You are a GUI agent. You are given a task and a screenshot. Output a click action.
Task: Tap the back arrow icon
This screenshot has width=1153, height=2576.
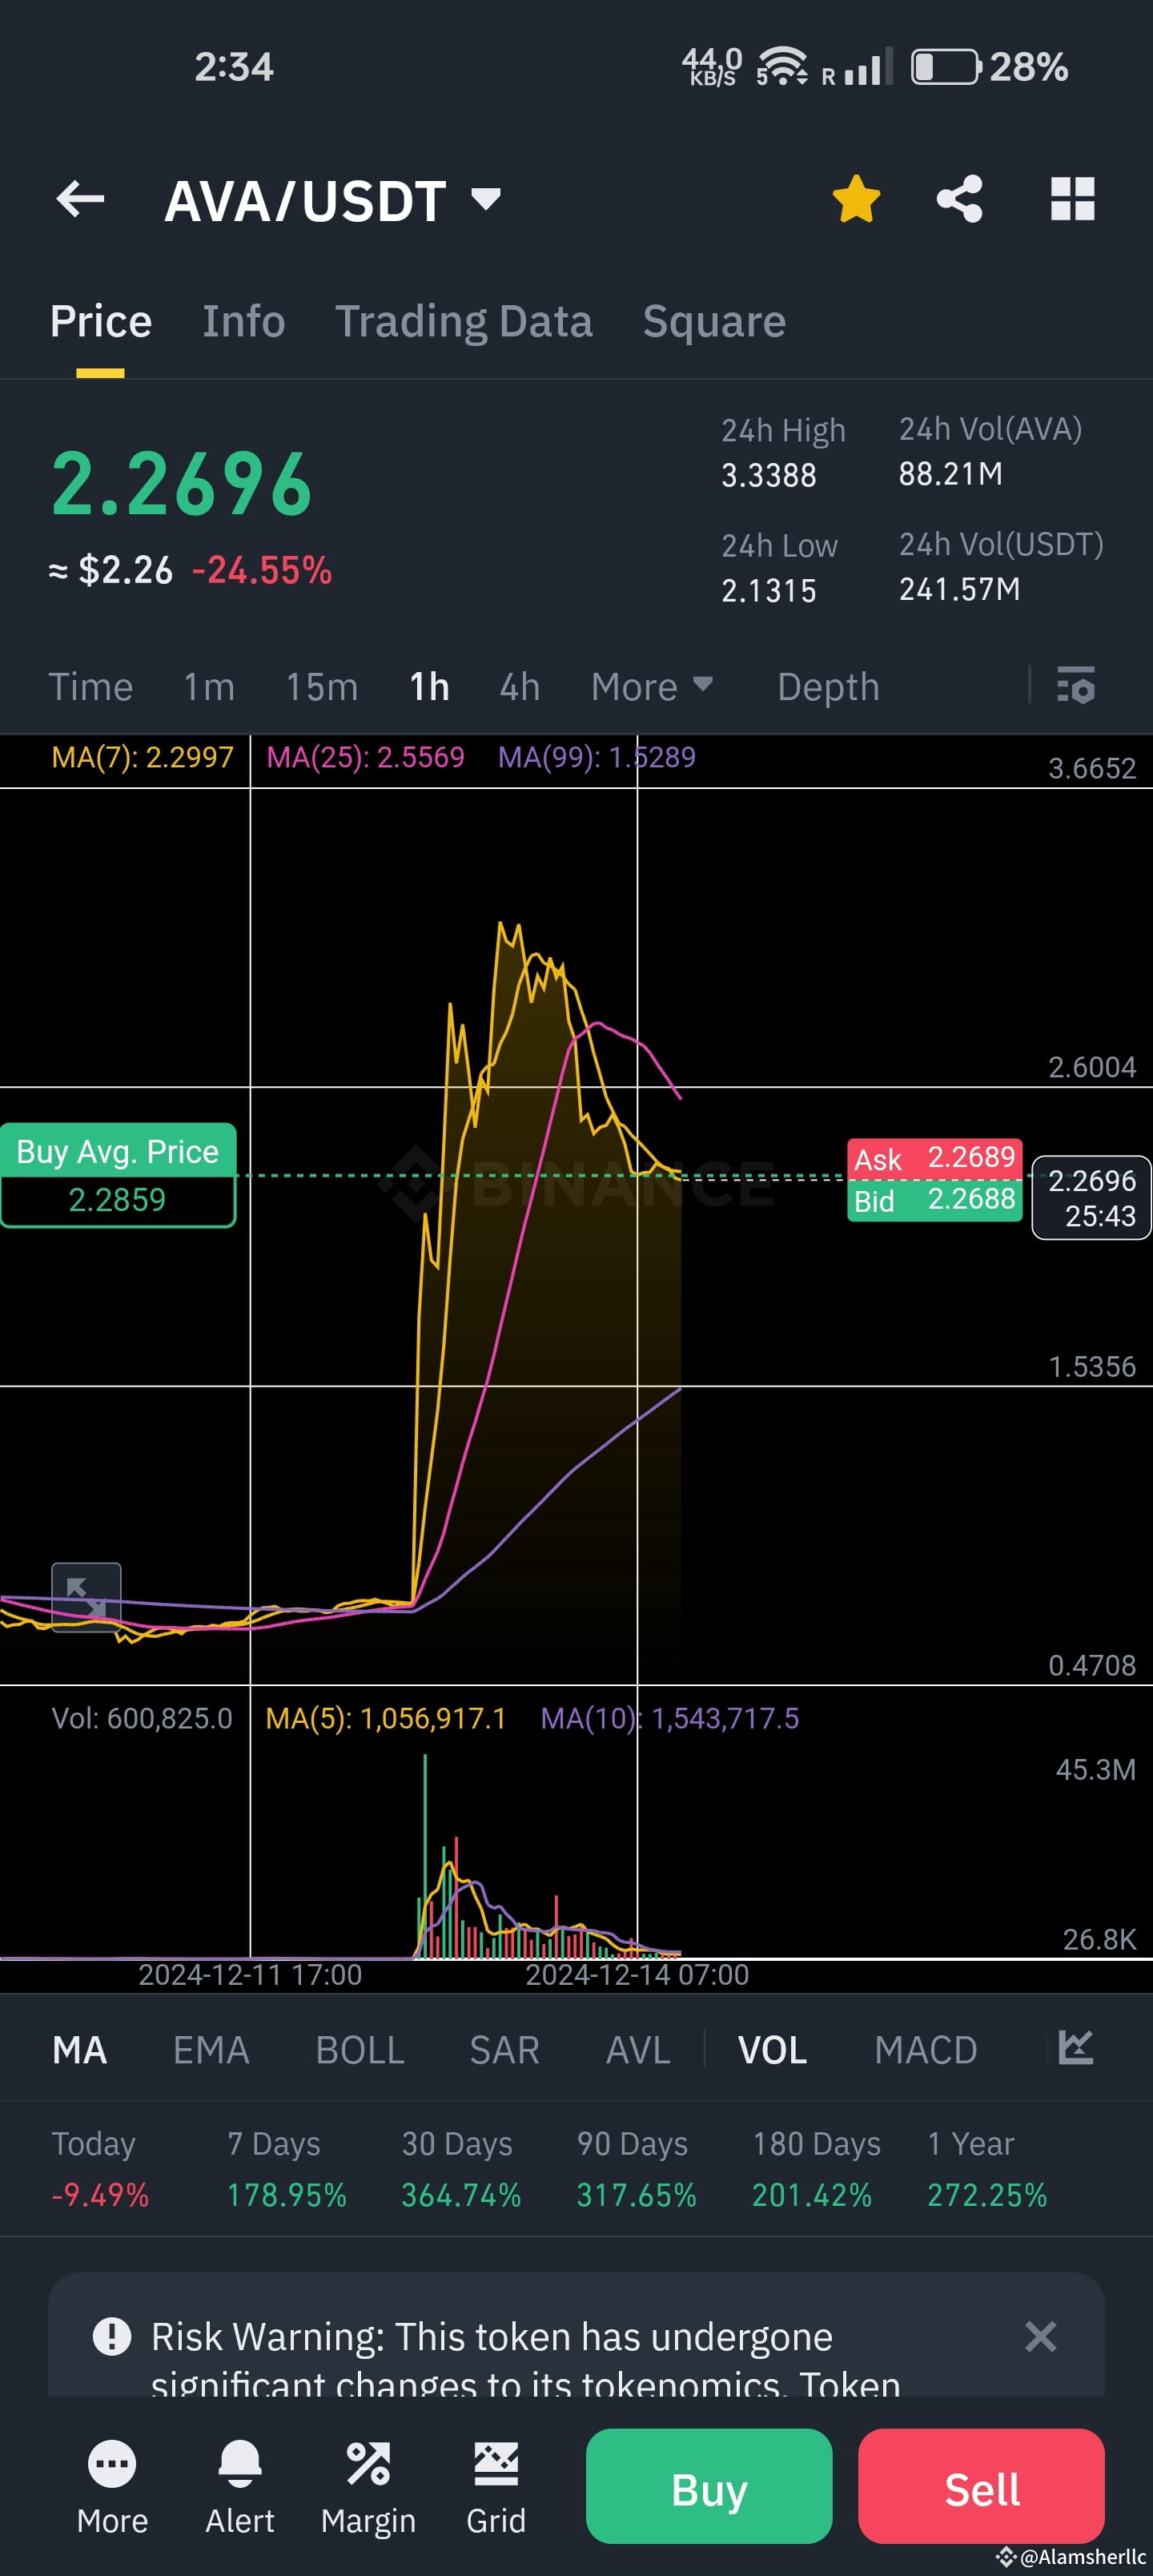(80, 199)
